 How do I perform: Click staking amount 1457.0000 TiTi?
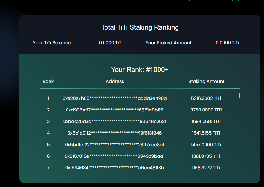[x=206, y=145]
